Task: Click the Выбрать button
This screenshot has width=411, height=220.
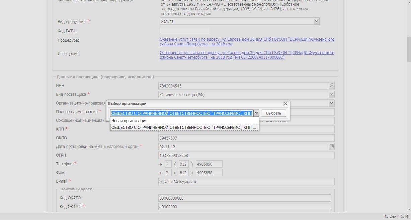Action: click(x=273, y=113)
